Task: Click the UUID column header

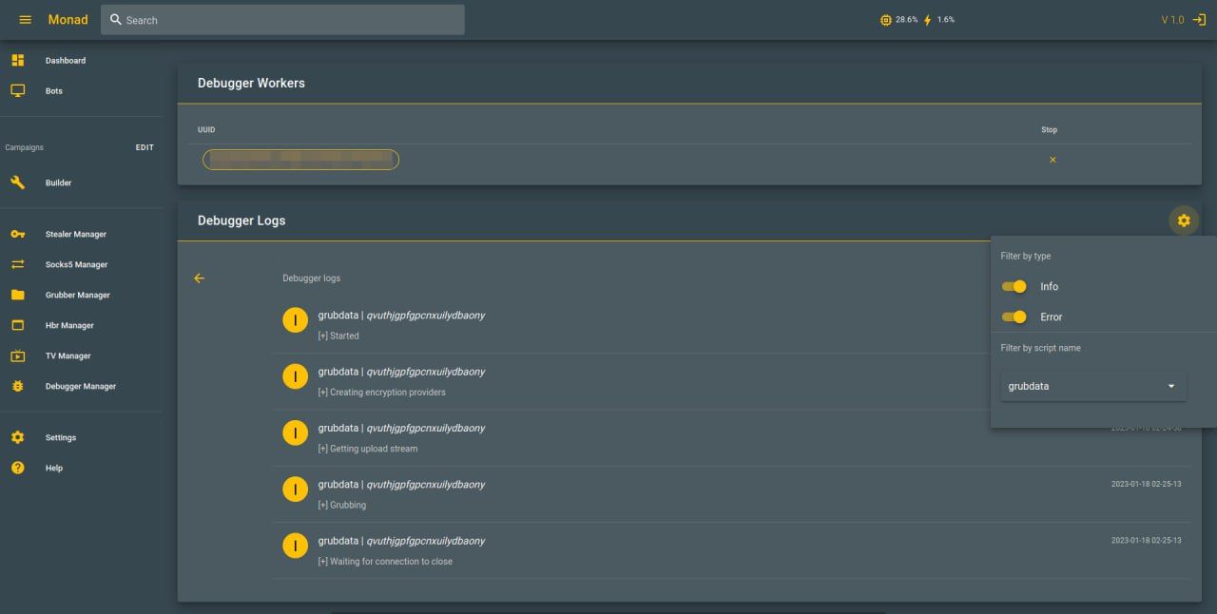Action: (x=206, y=130)
